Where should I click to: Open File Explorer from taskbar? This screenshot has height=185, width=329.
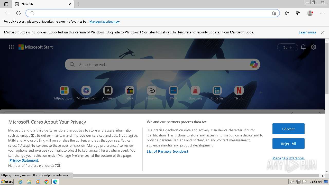coord(29,182)
